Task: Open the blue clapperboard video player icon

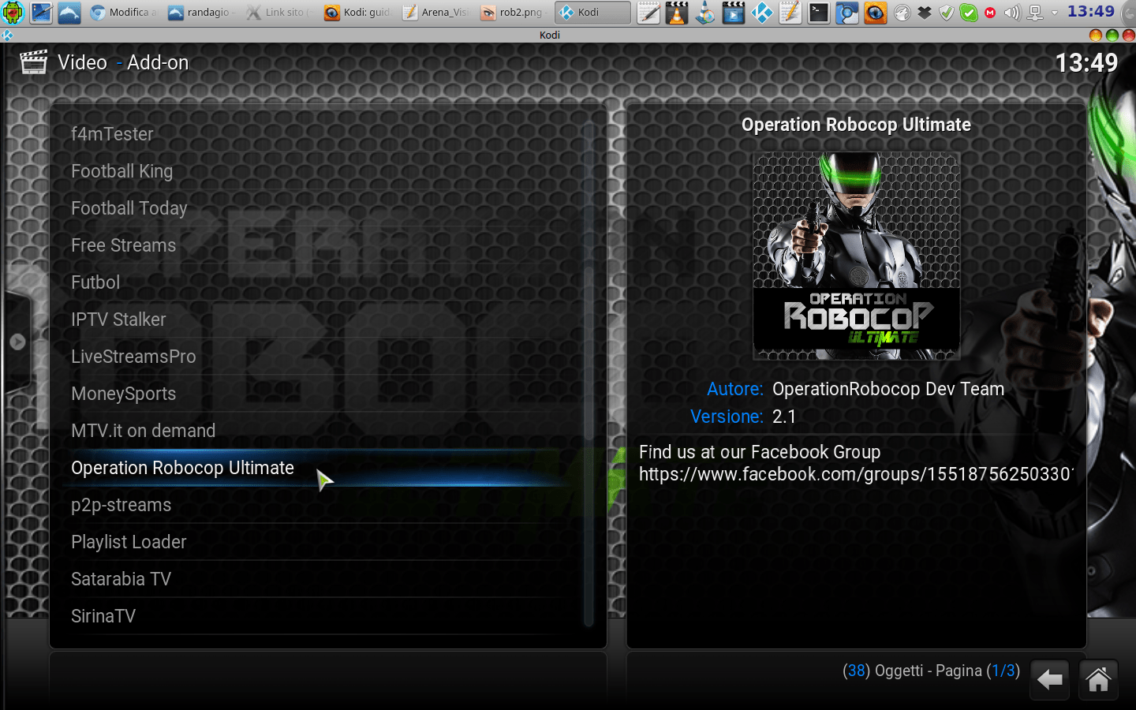Action: pyautogui.click(x=734, y=13)
